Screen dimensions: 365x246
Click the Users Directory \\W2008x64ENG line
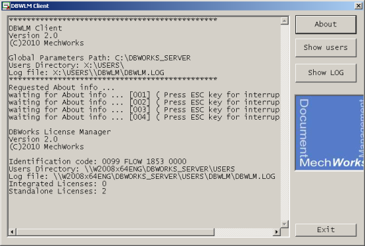[122, 169]
